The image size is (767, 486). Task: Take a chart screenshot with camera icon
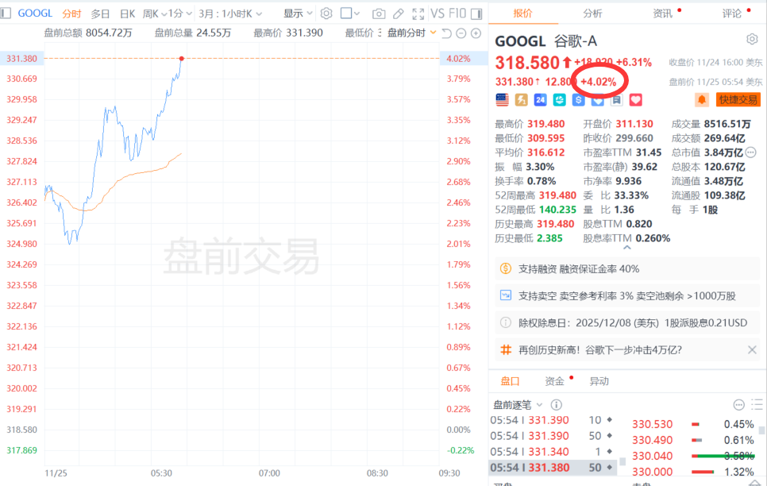click(379, 13)
